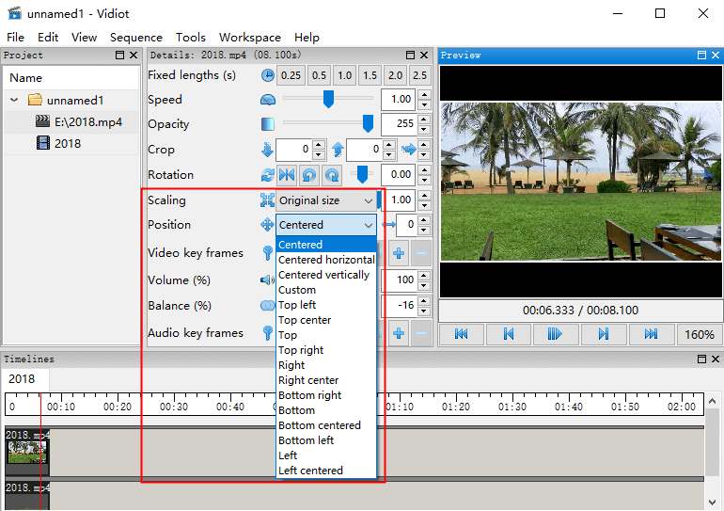Go to previous clip in preview
Image resolution: width=724 pixels, height=511 pixels.
coord(509,334)
